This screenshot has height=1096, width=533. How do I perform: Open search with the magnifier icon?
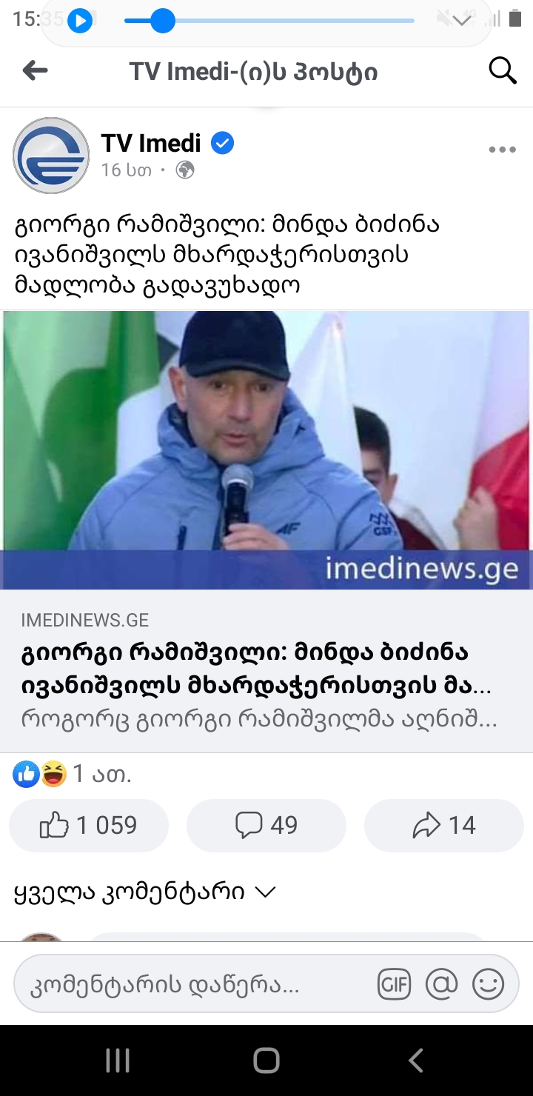(503, 71)
